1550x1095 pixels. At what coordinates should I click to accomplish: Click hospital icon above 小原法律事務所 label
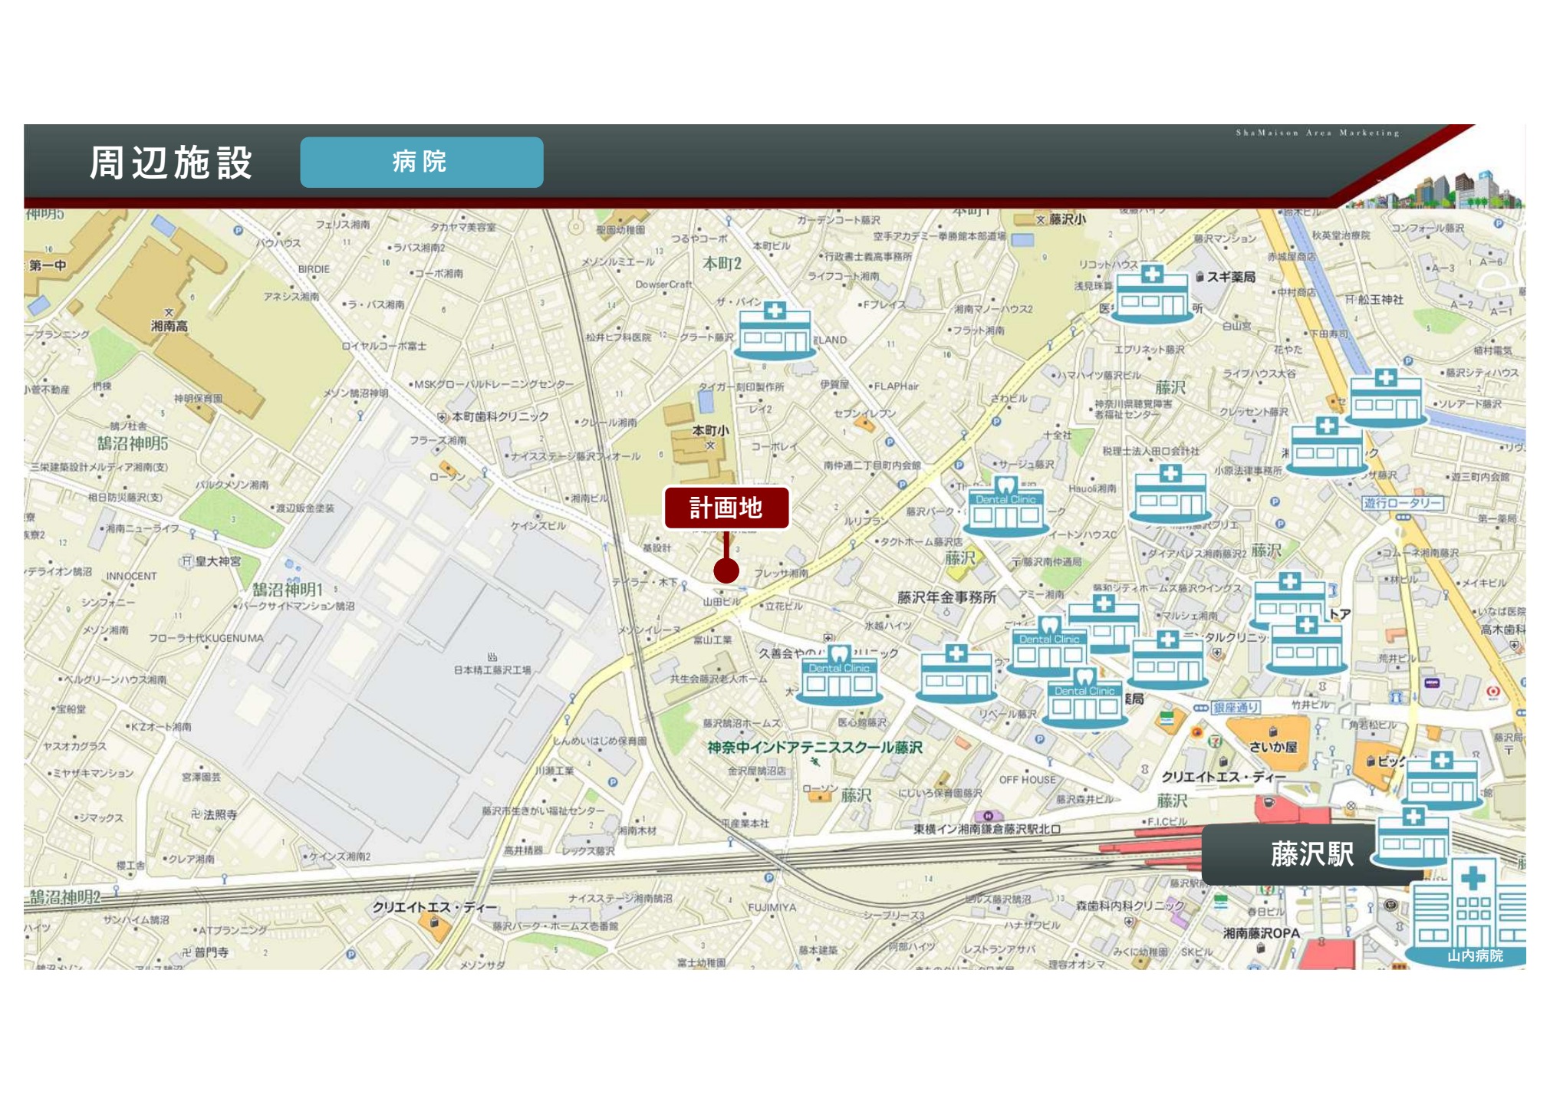(1170, 495)
